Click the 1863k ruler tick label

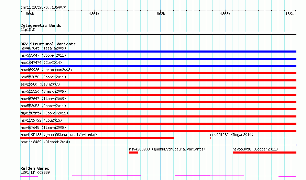click(x=225, y=14)
